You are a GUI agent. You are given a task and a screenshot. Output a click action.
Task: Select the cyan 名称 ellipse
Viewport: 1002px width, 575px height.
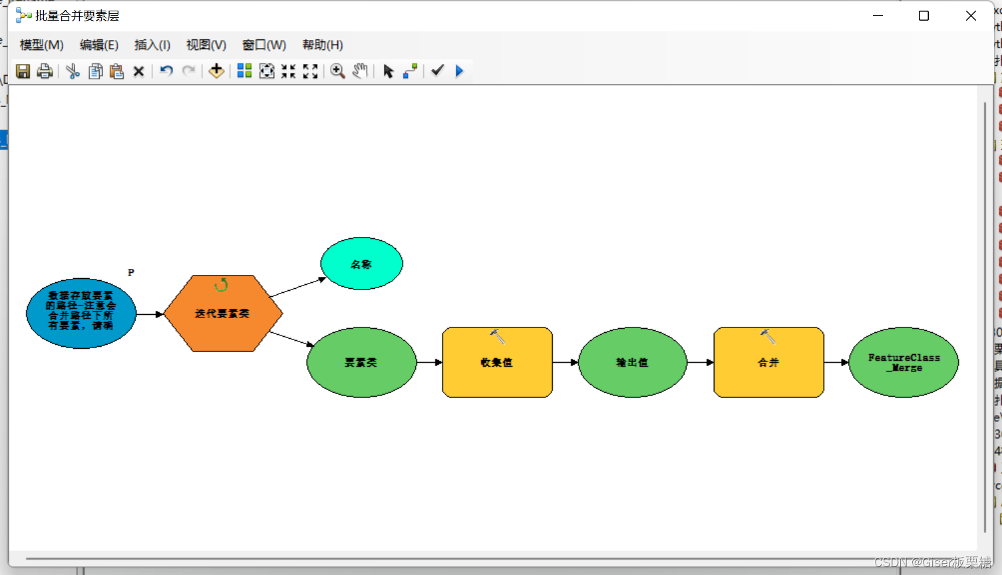pos(361,264)
